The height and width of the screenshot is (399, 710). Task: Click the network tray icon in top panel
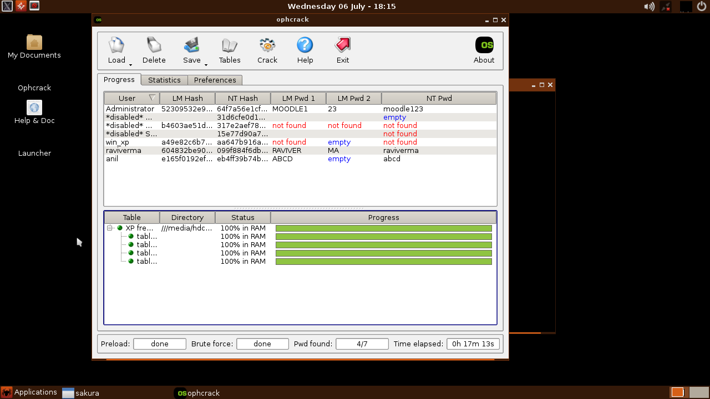pos(667,7)
